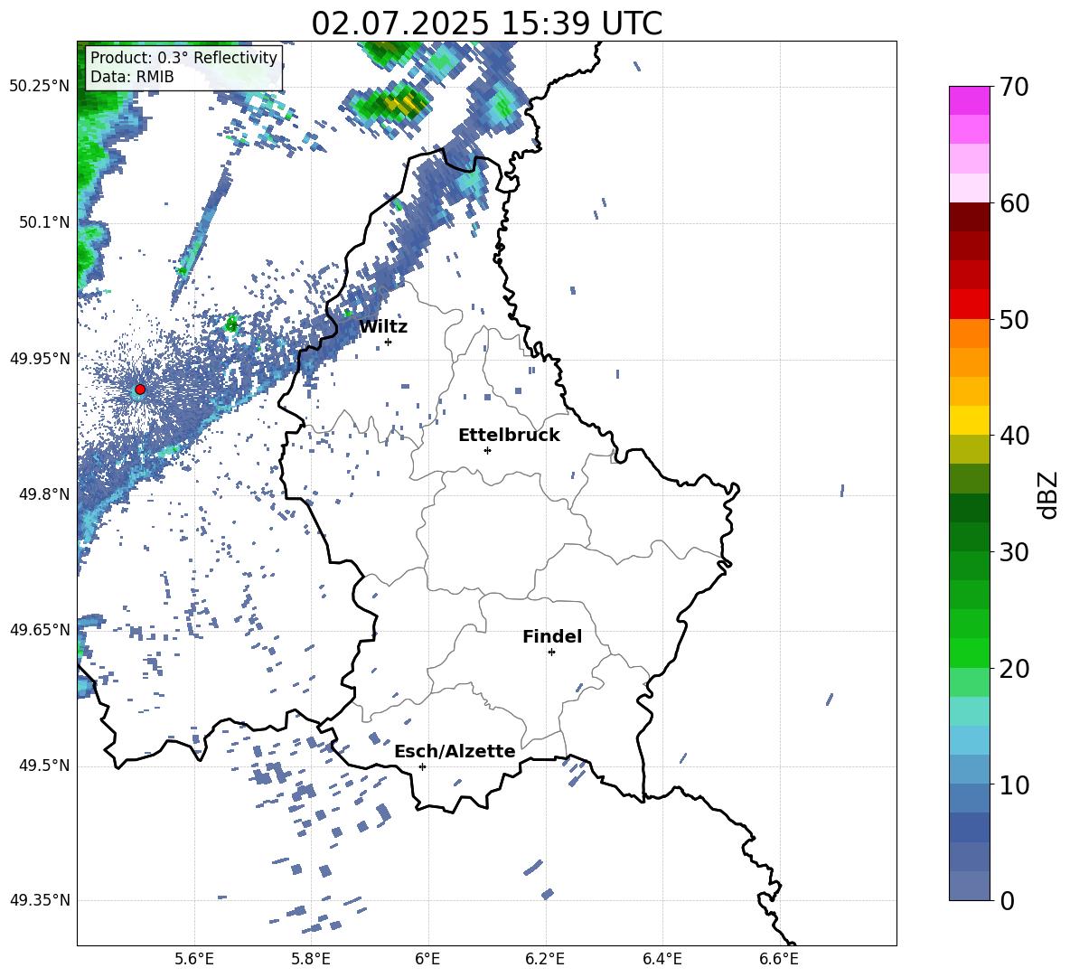Click the 6.2°E longitude label
The image size is (1070, 977).
[x=545, y=959]
